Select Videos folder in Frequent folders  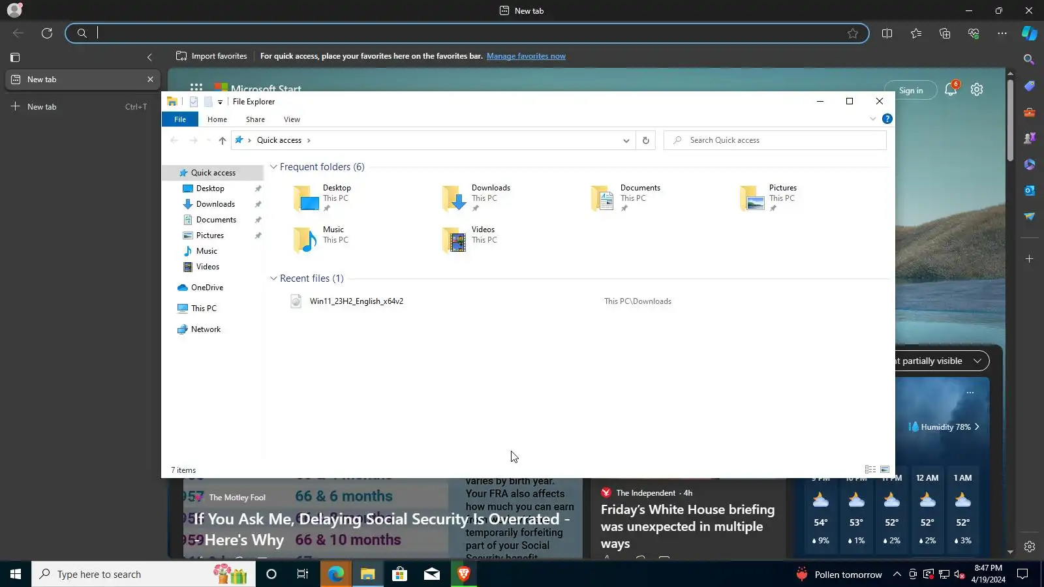(x=470, y=239)
